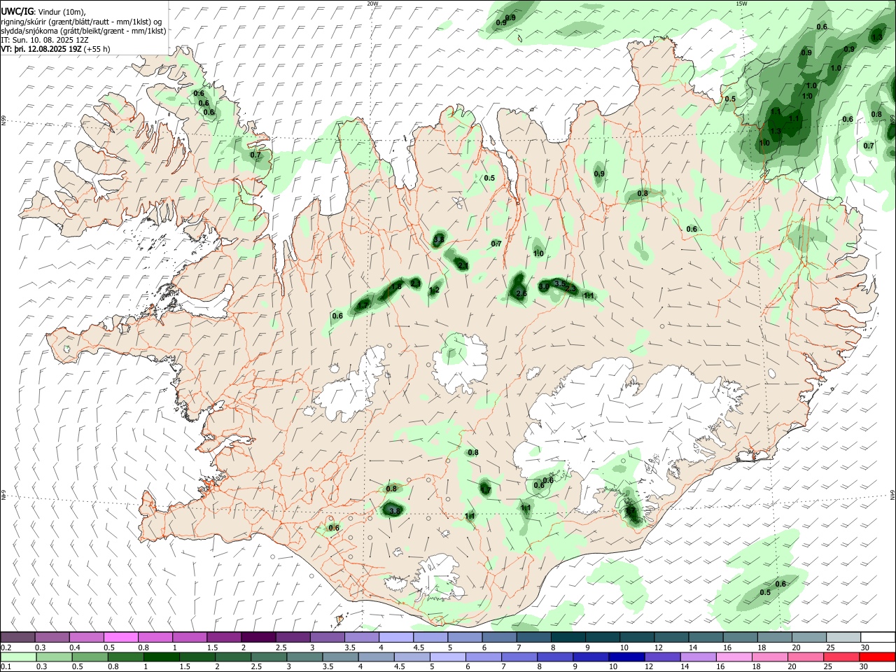Select the 'IT: Sun. 10. 08. 2025 12Z' line
The width and height of the screenshot is (896, 672).
coord(45,40)
